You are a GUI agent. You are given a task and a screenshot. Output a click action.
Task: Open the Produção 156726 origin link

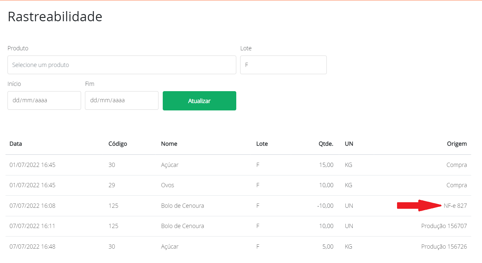(x=444, y=246)
